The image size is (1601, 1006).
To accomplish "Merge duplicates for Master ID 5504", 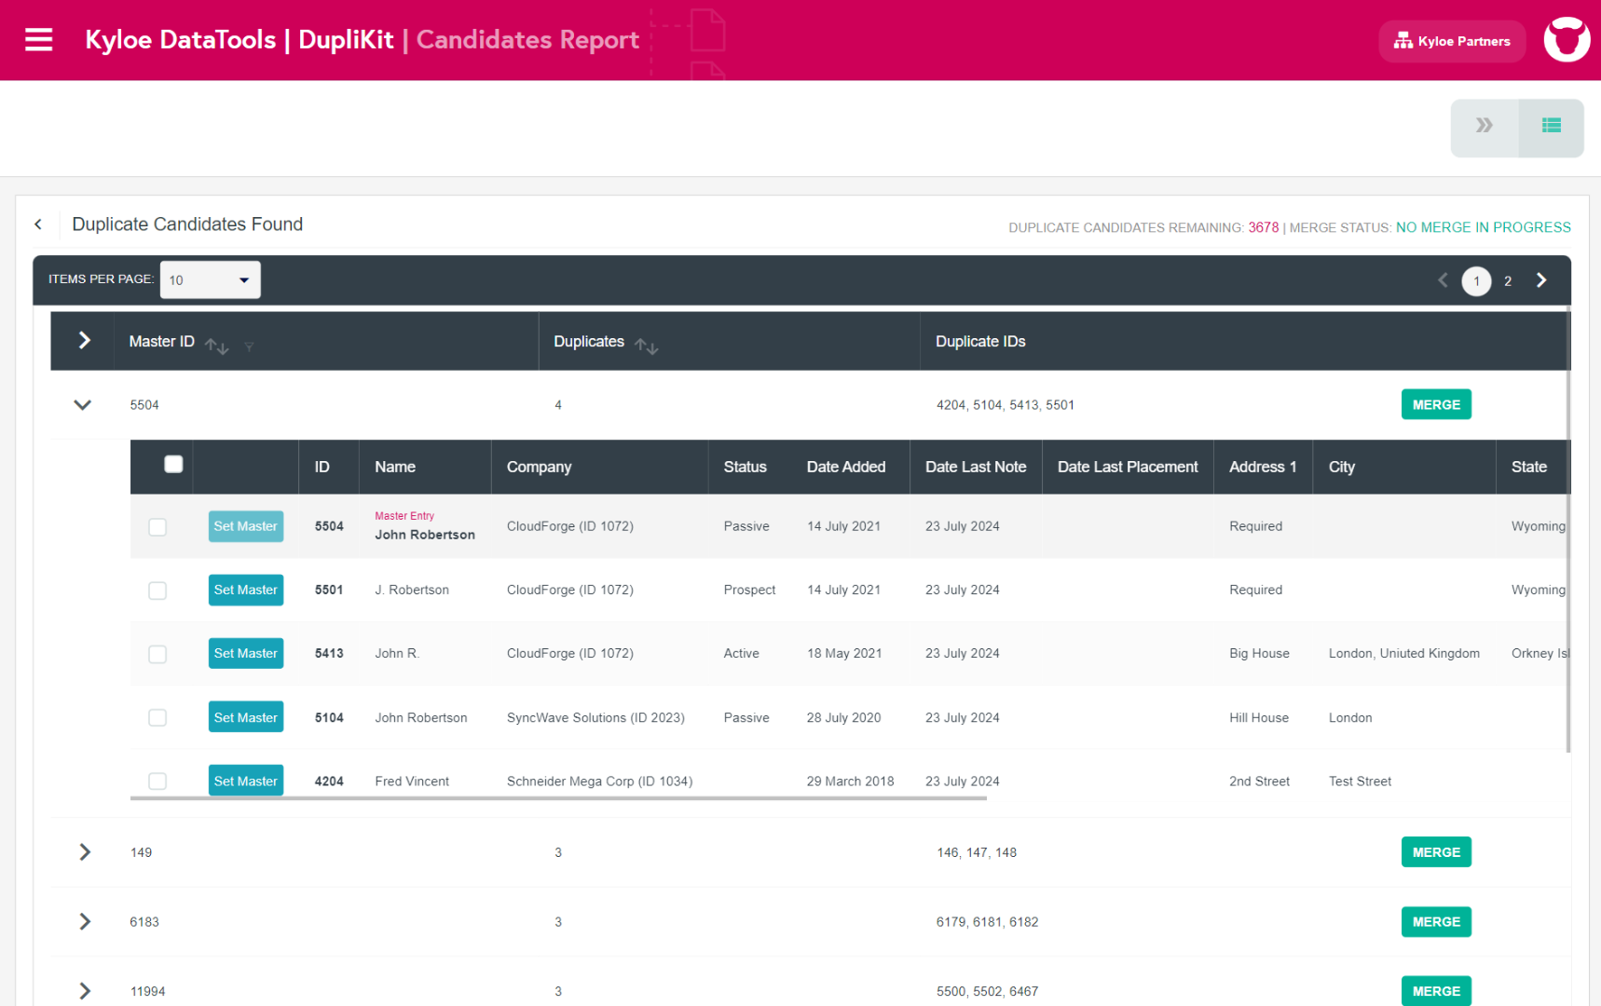I will (1435, 405).
